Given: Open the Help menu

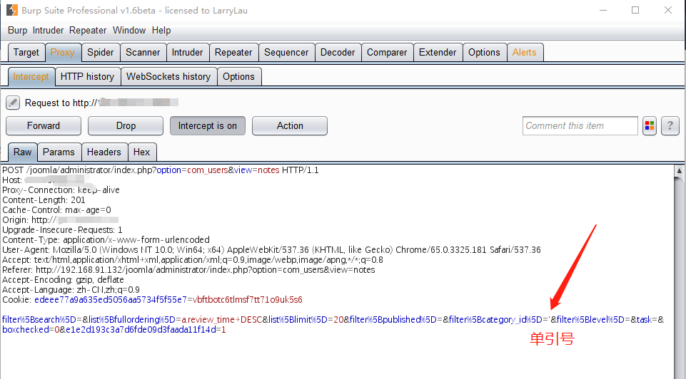Looking at the screenshot, I should click(161, 30).
